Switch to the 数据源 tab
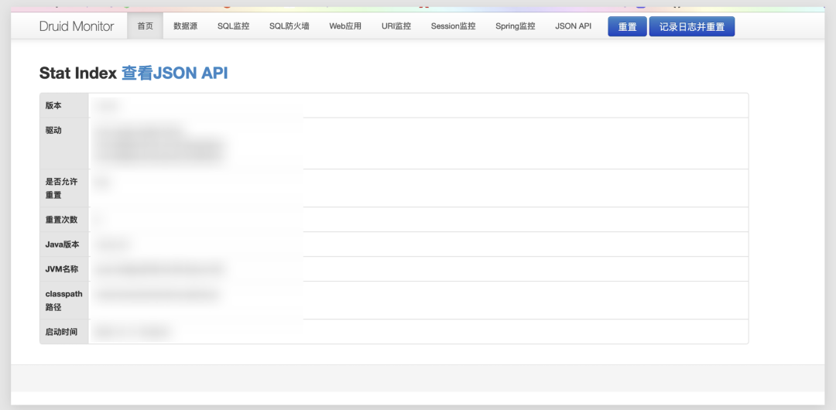The image size is (836, 410). [186, 26]
